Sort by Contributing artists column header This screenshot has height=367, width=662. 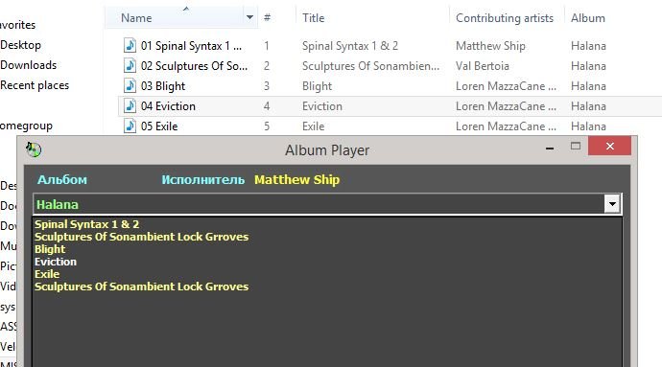pos(505,18)
